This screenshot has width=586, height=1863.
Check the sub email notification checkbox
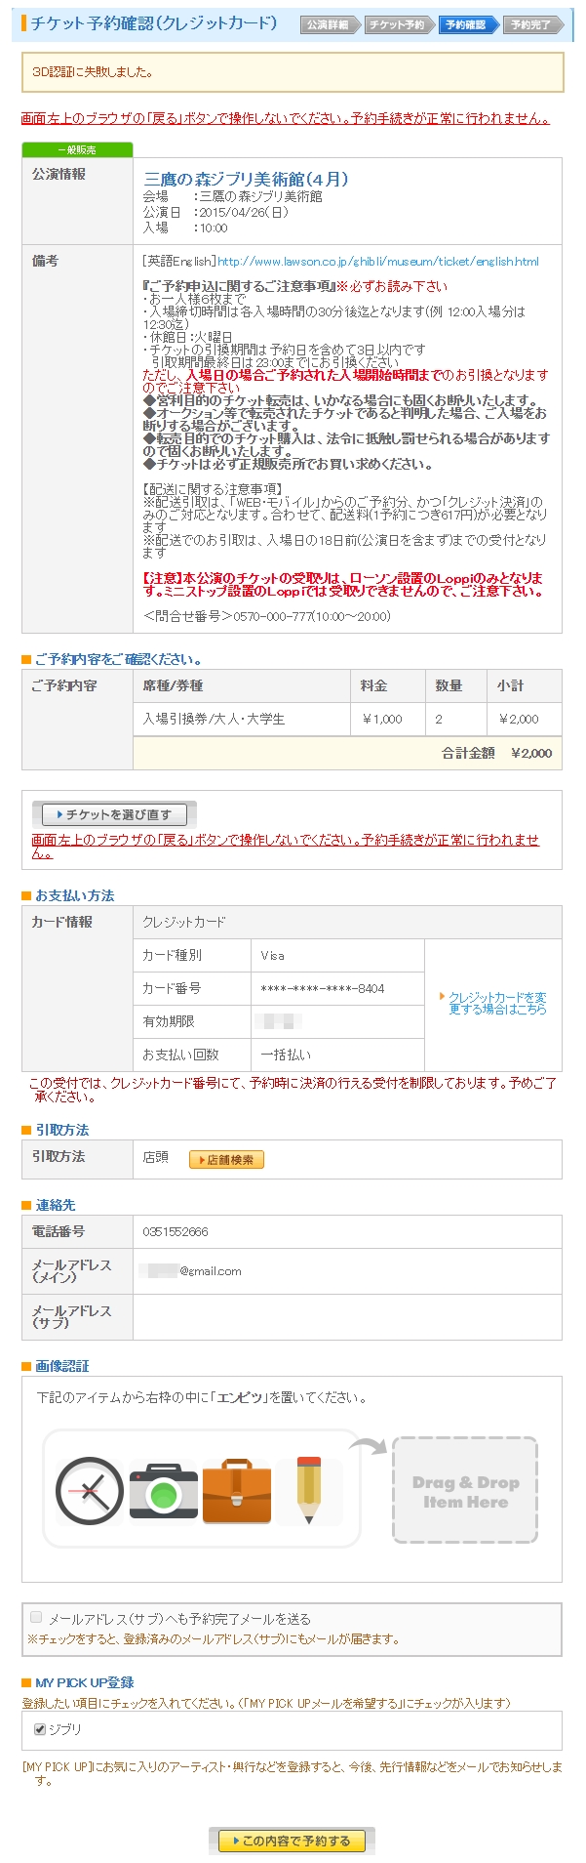(36, 1617)
